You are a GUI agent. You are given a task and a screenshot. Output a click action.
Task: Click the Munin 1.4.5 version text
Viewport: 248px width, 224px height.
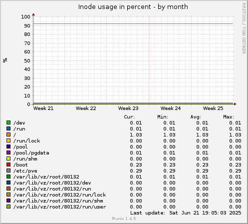click(124, 218)
